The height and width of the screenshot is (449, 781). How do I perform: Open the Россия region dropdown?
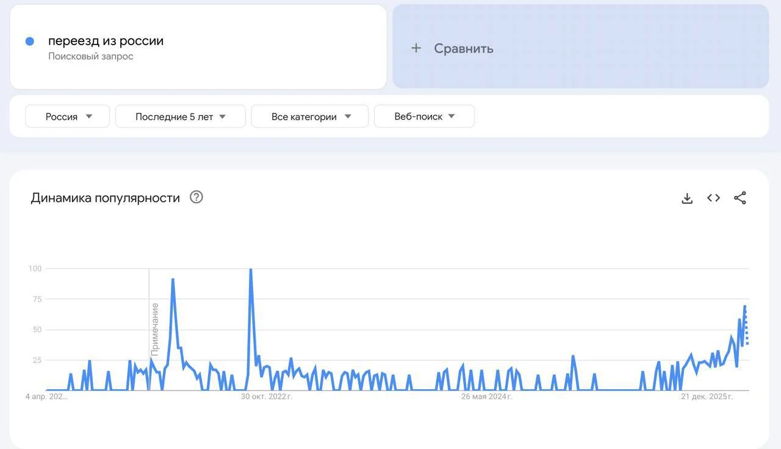coord(67,116)
